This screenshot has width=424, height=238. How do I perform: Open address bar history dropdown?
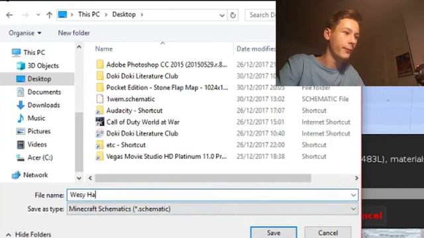click(x=222, y=15)
